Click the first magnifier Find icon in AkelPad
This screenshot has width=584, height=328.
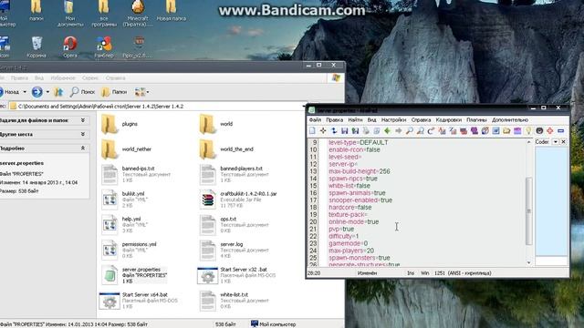[410, 131]
